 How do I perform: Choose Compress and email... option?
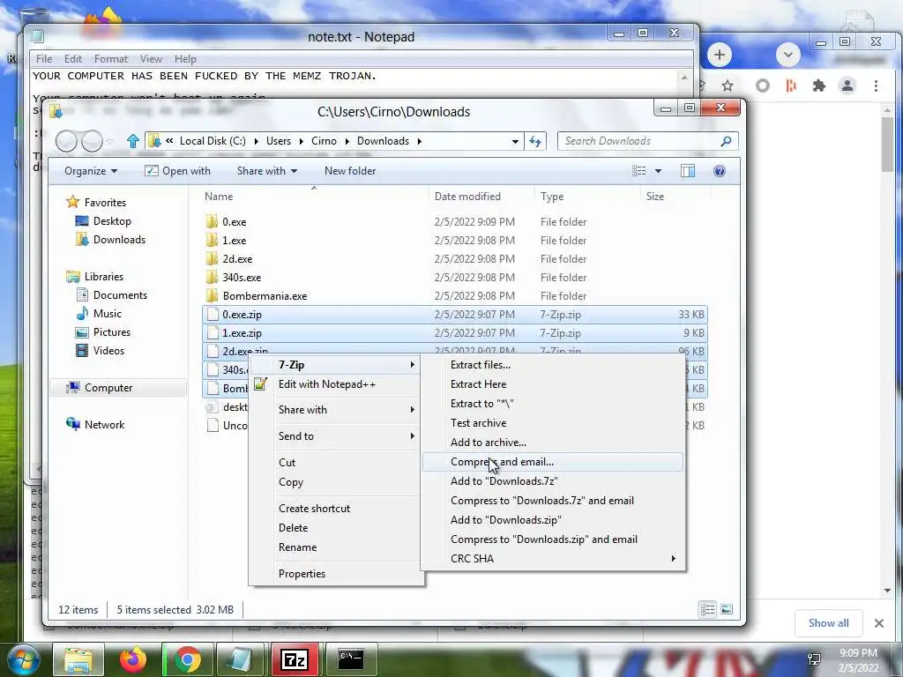click(x=553, y=462)
